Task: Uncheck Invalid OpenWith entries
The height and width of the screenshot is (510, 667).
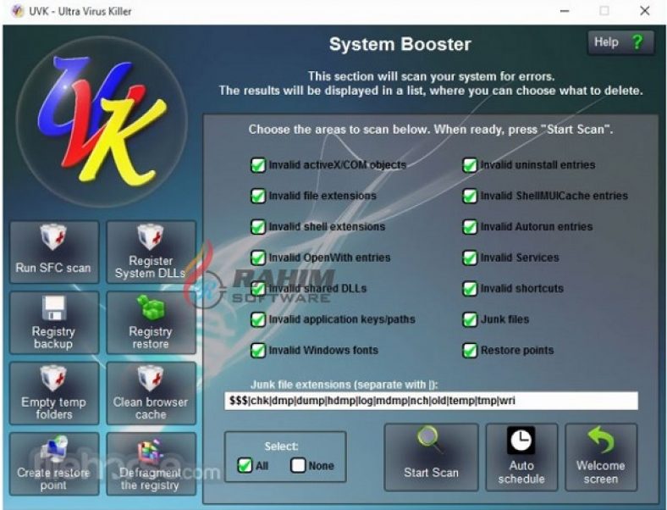Action: click(258, 258)
